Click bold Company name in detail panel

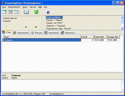tap(16, 75)
